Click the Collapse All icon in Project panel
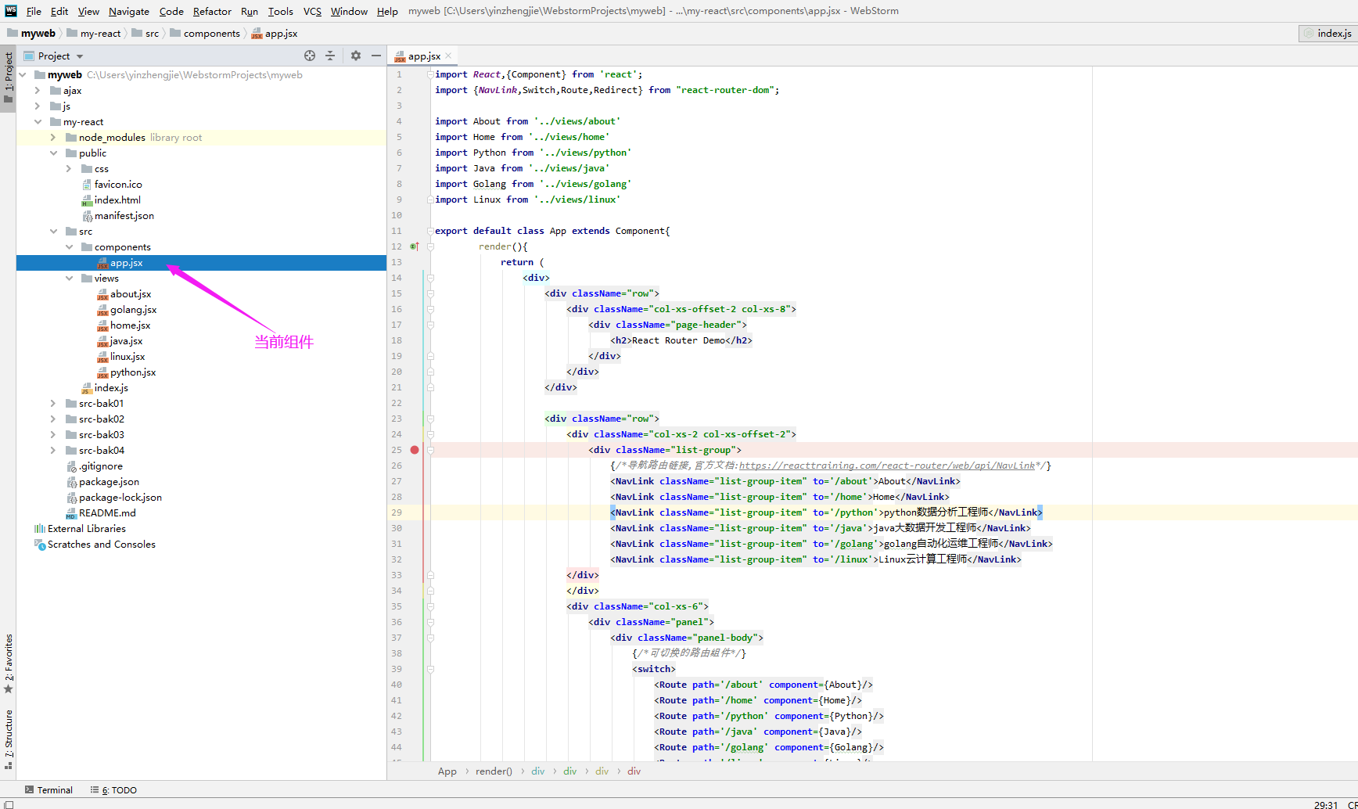Viewport: 1358px width, 809px height. (330, 56)
